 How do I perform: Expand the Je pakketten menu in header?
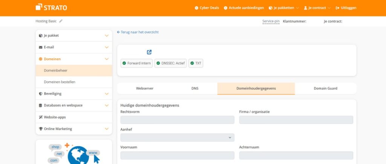click(284, 8)
